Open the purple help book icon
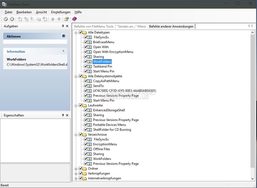The height and width of the screenshot is (188, 257). (74, 19)
